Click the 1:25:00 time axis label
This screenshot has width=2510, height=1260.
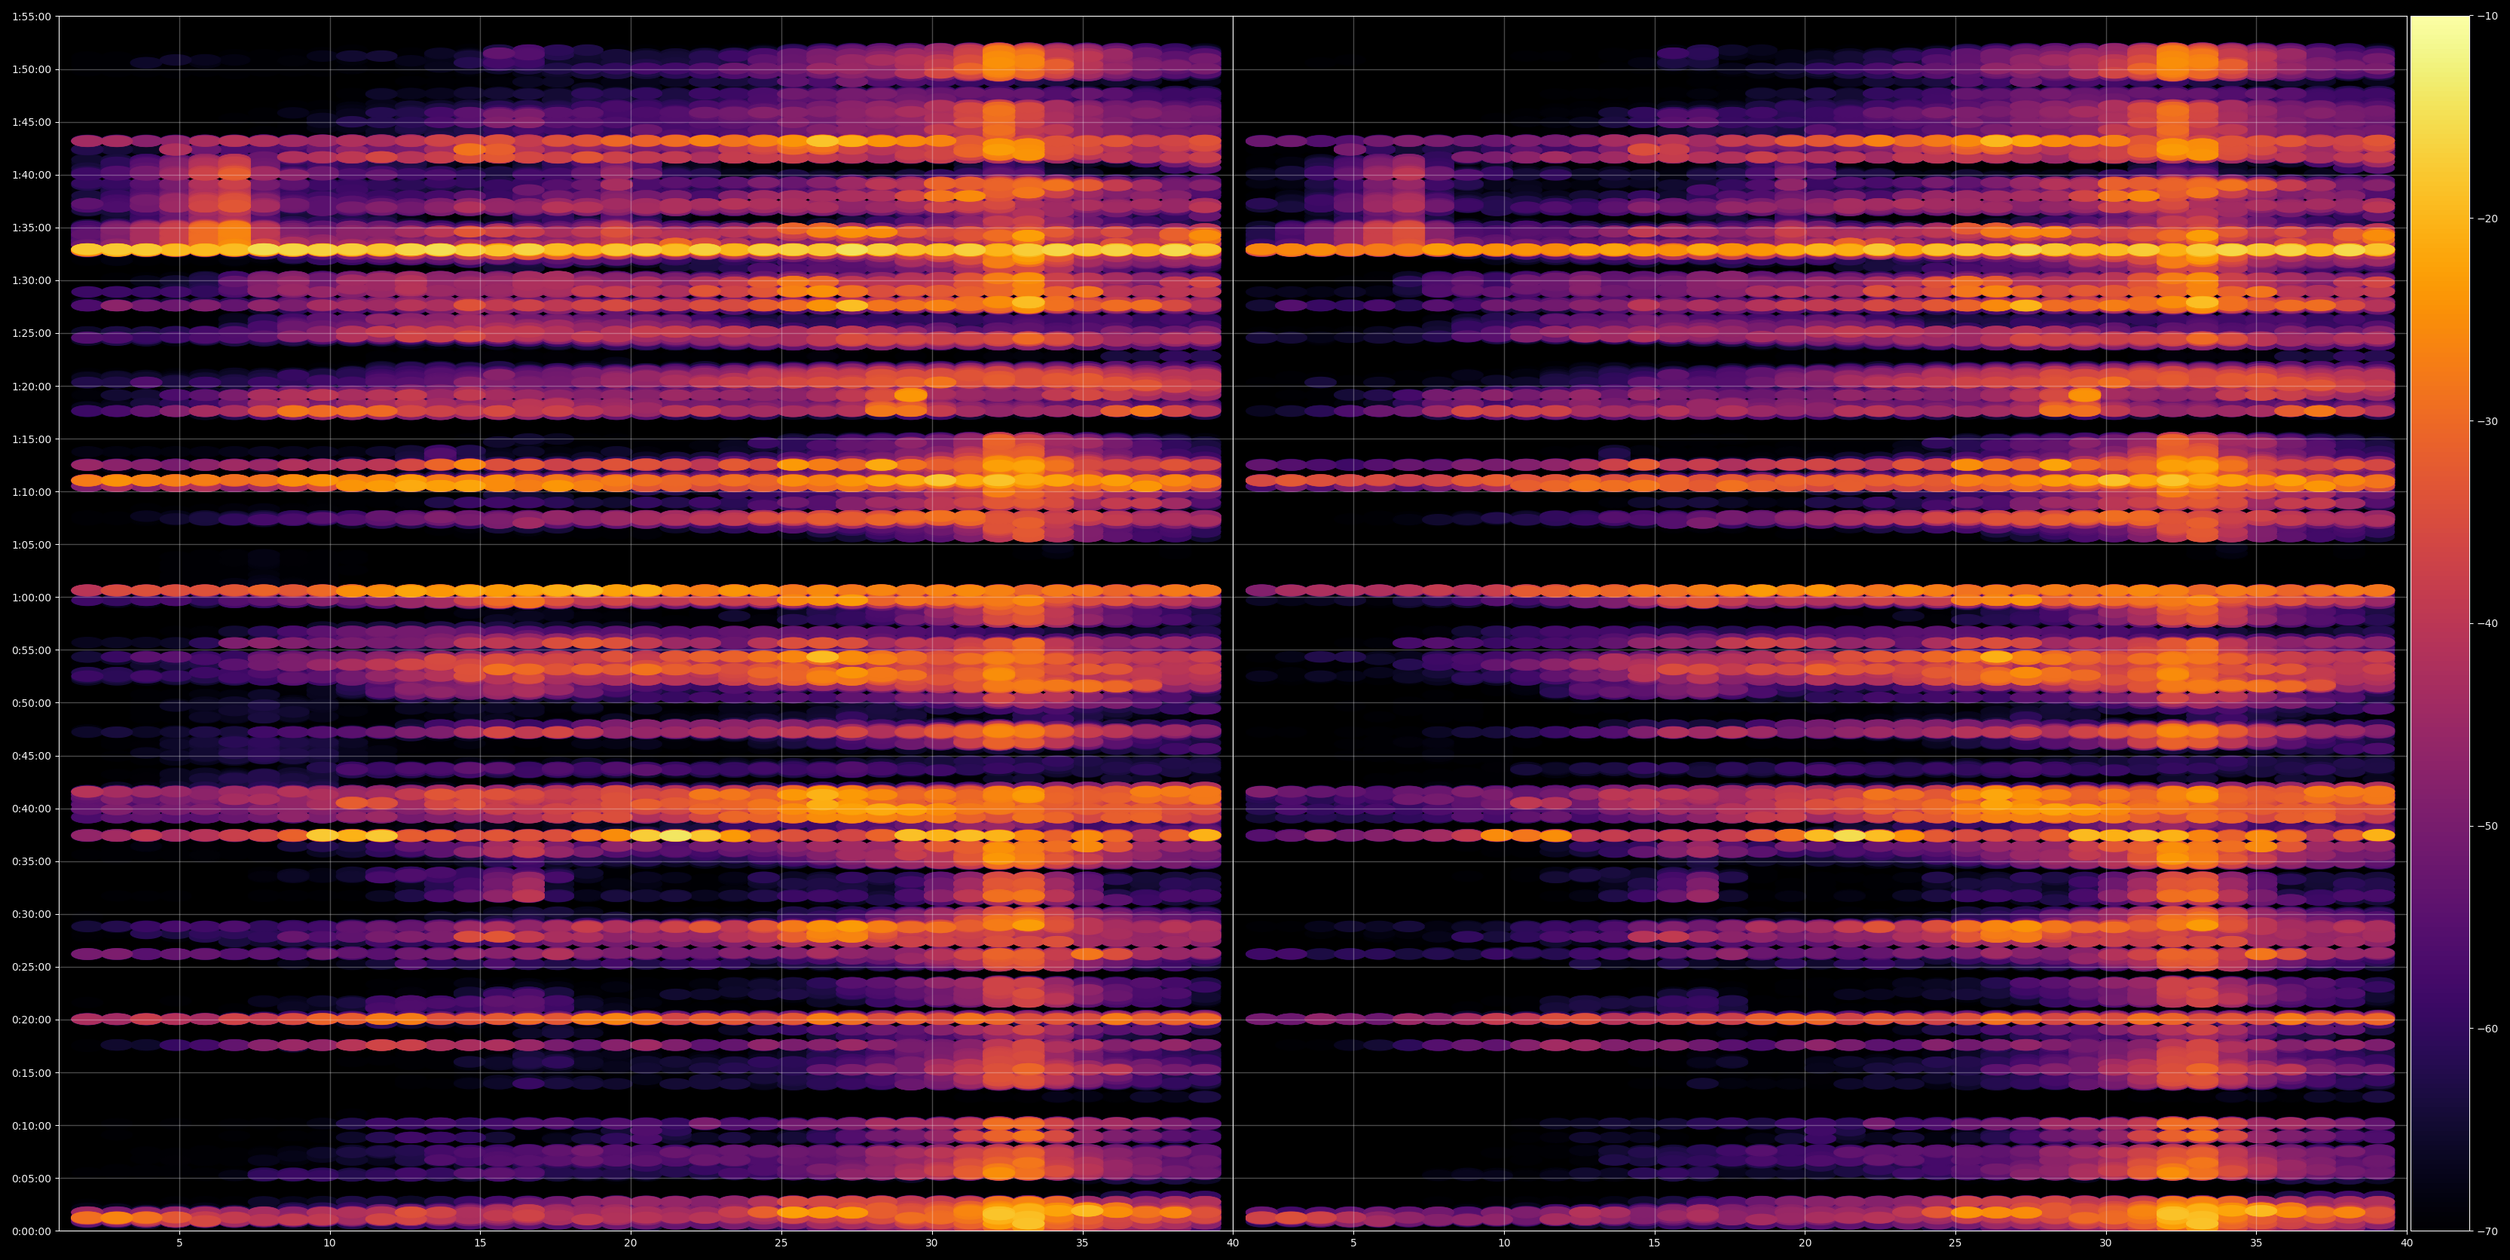[x=31, y=333]
